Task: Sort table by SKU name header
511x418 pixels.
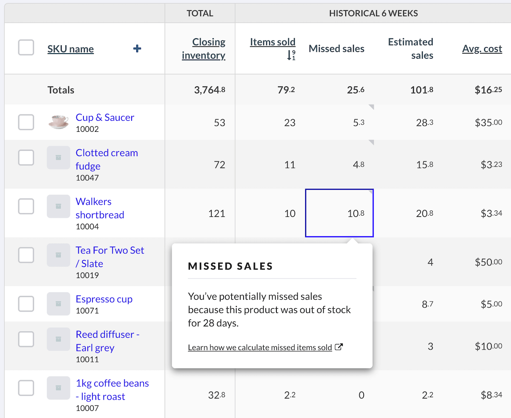Action: tap(71, 49)
